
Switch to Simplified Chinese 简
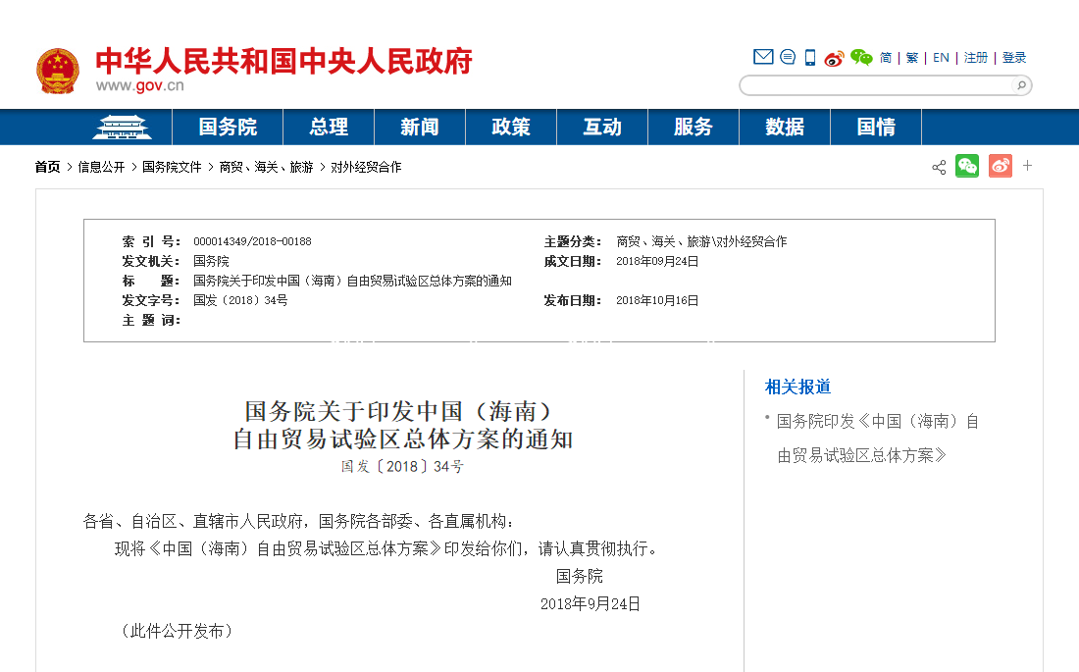[886, 58]
